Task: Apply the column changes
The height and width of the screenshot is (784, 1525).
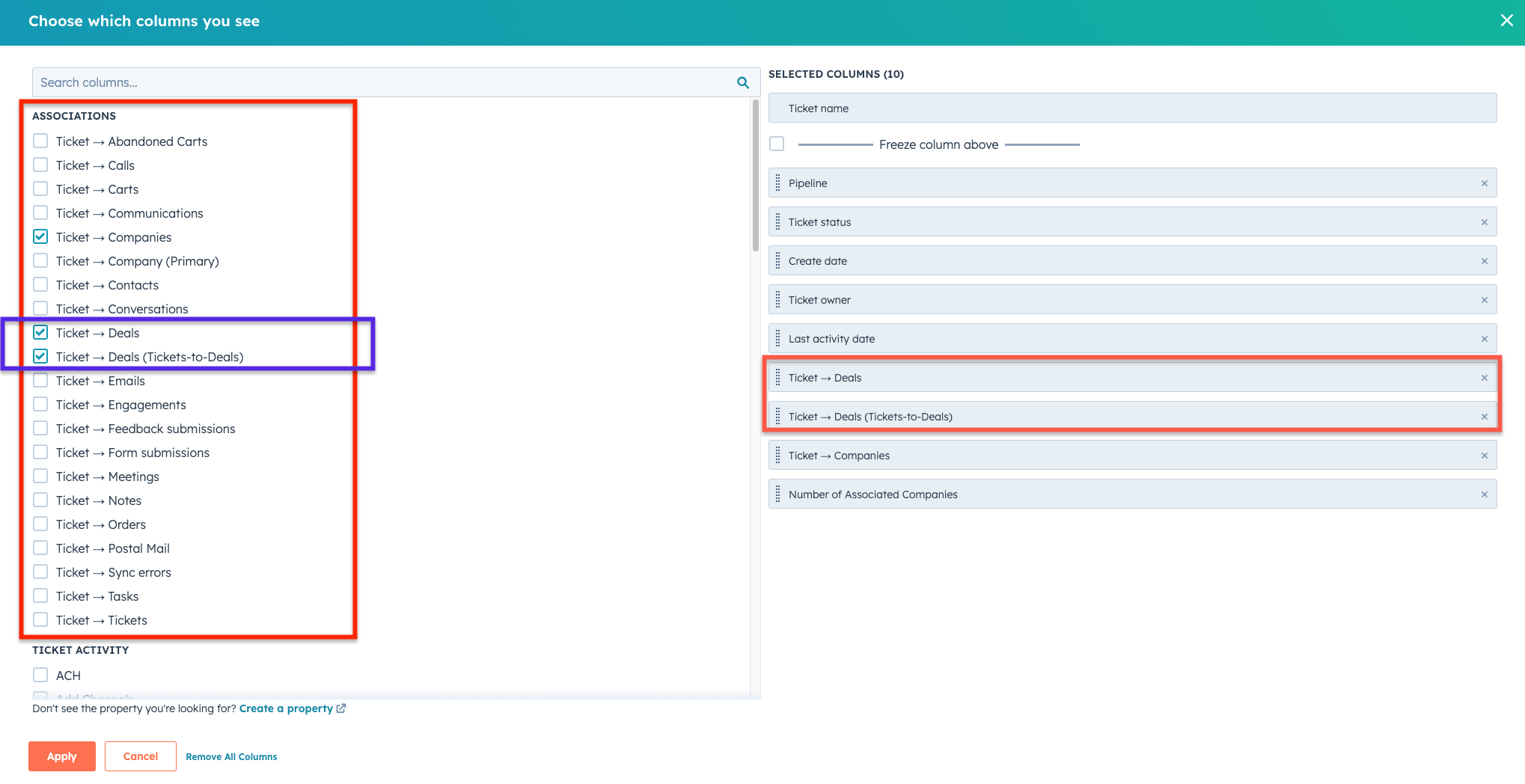Action: 61,756
